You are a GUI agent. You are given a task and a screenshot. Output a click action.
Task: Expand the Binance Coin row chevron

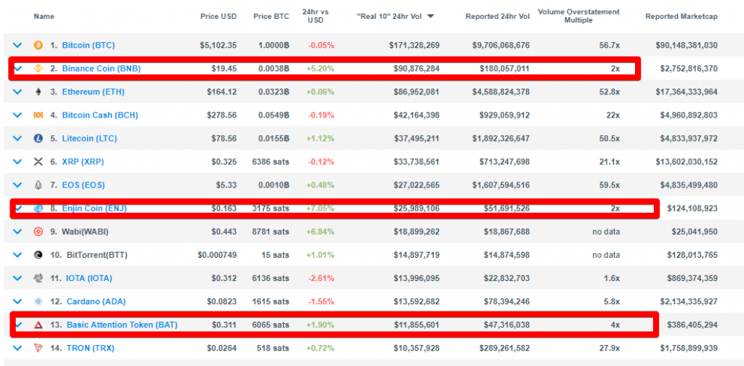pyautogui.click(x=18, y=69)
